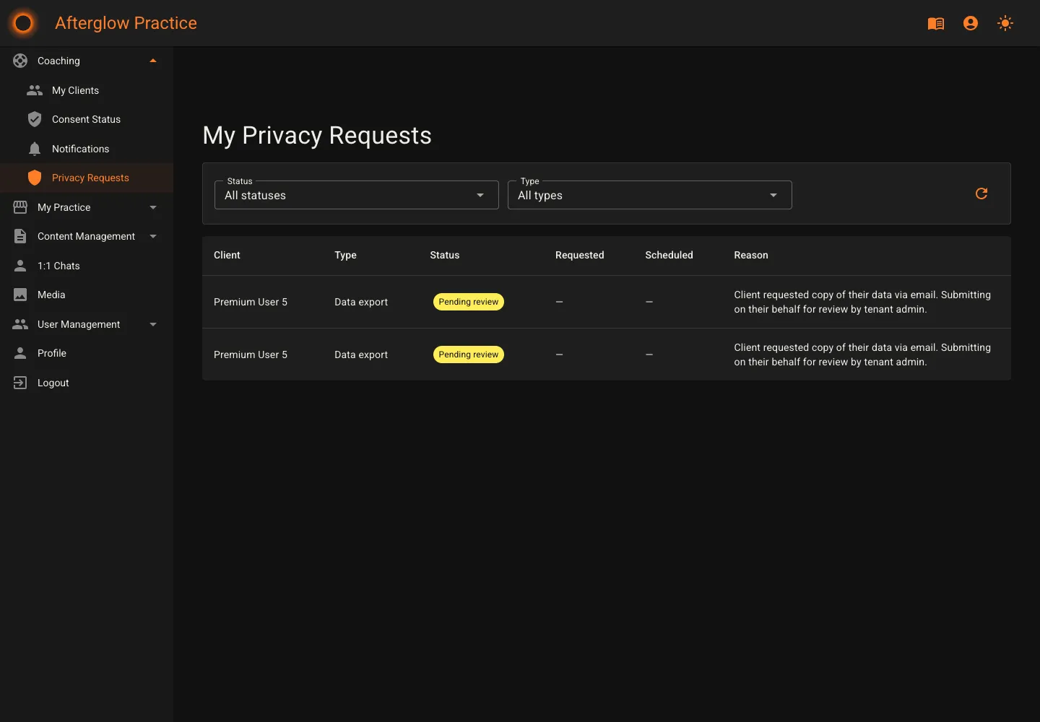Open the Type filter dropdown

pyautogui.click(x=650, y=195)
